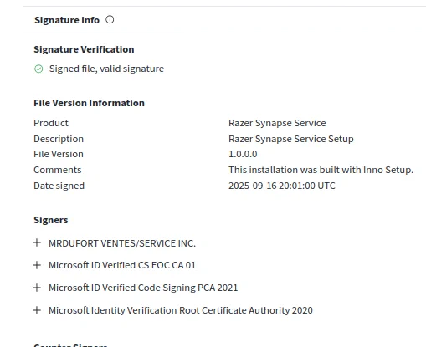Expand Microsoft Identity Verification Root Certificate Authority 2020
This screenshot has width=426, height=347.
(x=37, y=310)
